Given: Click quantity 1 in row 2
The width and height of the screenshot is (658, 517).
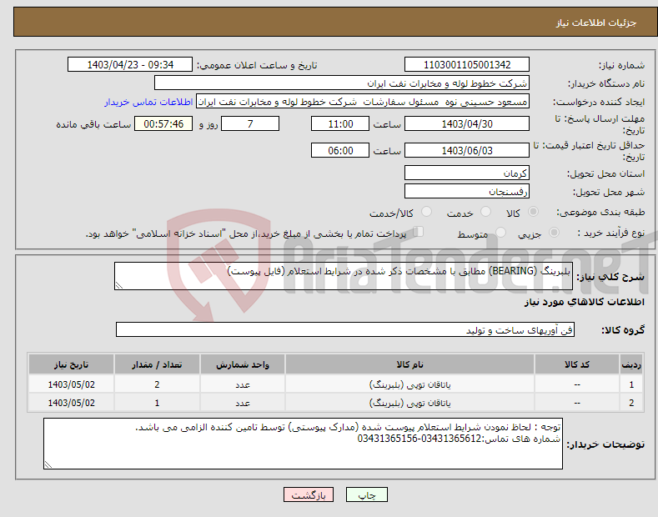Looking at the screenshot, I should point(157,403).
